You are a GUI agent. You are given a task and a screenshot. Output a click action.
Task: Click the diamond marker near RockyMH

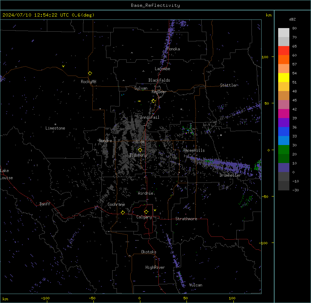(x=90, y=73)
